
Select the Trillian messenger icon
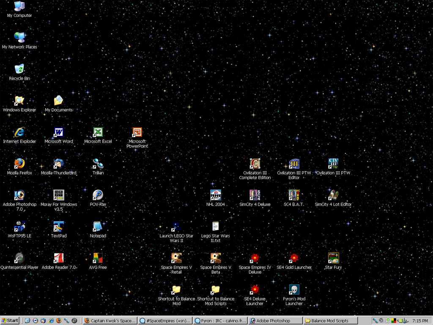98,164
